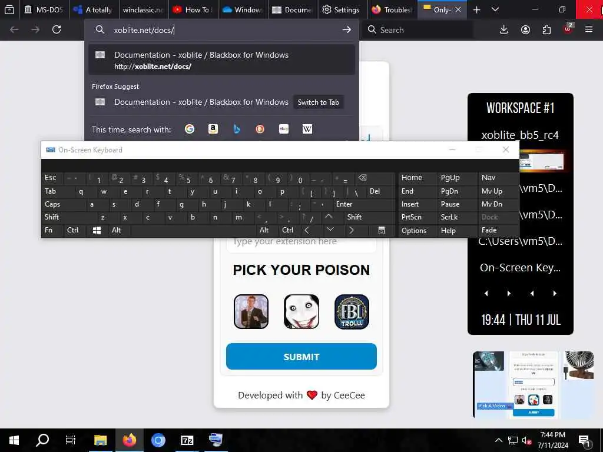Reload the page with the refresh icon
Image resolution: width=603 pixels, height=452 pixels.
click(x=57, y=29)
